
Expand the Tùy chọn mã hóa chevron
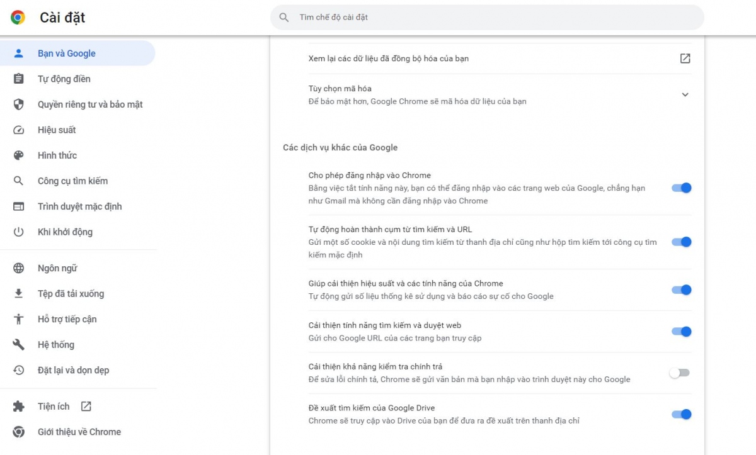point(685,95)
